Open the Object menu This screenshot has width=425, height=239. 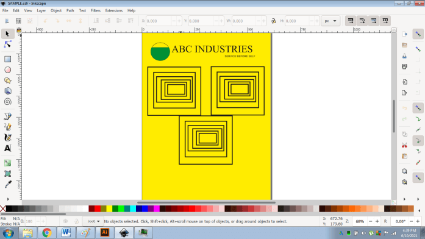pos(56,10)
